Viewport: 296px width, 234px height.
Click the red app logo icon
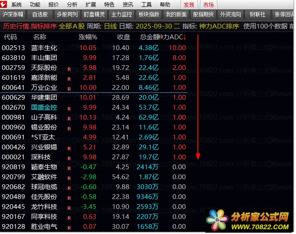tap(3, 4)
